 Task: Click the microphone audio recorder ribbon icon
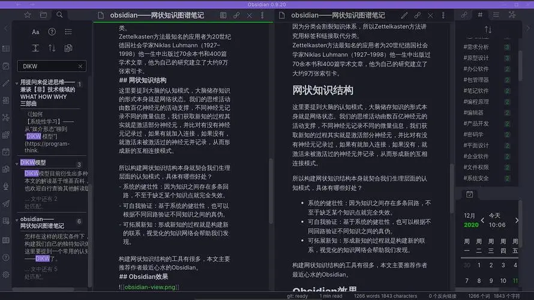click(6, 186)
